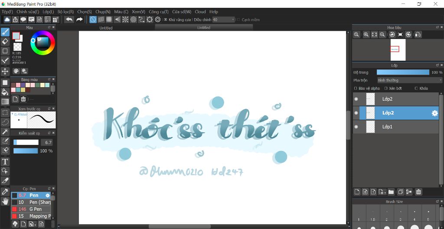Viewport: 444px width, 229px height.
Task: Toggle 'Khóa' lock checkbox
Action: click(x=416, y=88)
